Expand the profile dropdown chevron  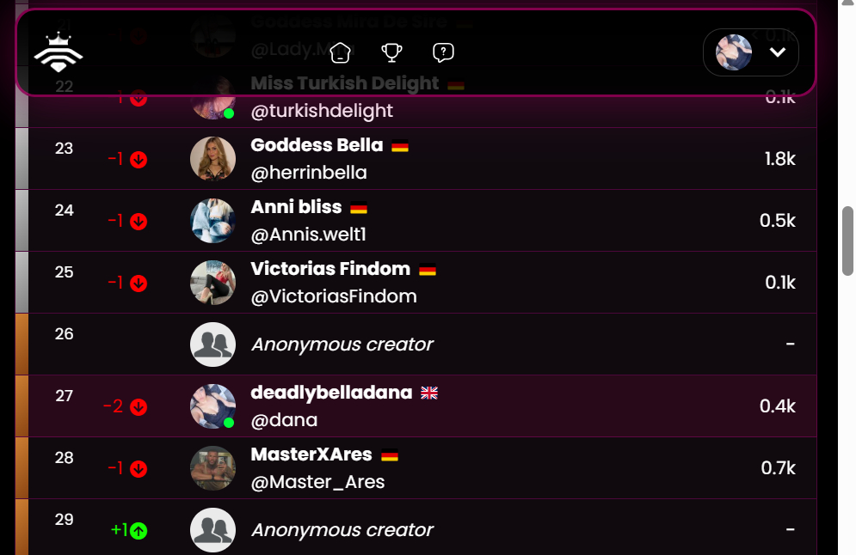pos(778,52)
